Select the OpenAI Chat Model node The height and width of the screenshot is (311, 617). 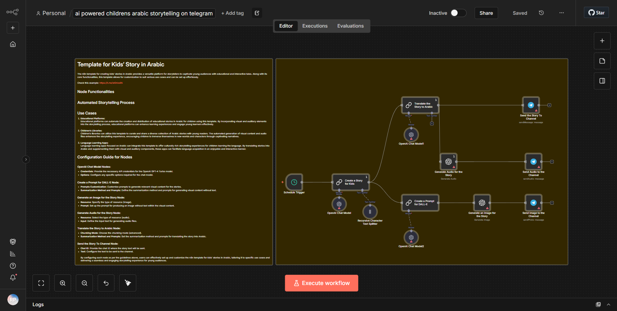339,204
